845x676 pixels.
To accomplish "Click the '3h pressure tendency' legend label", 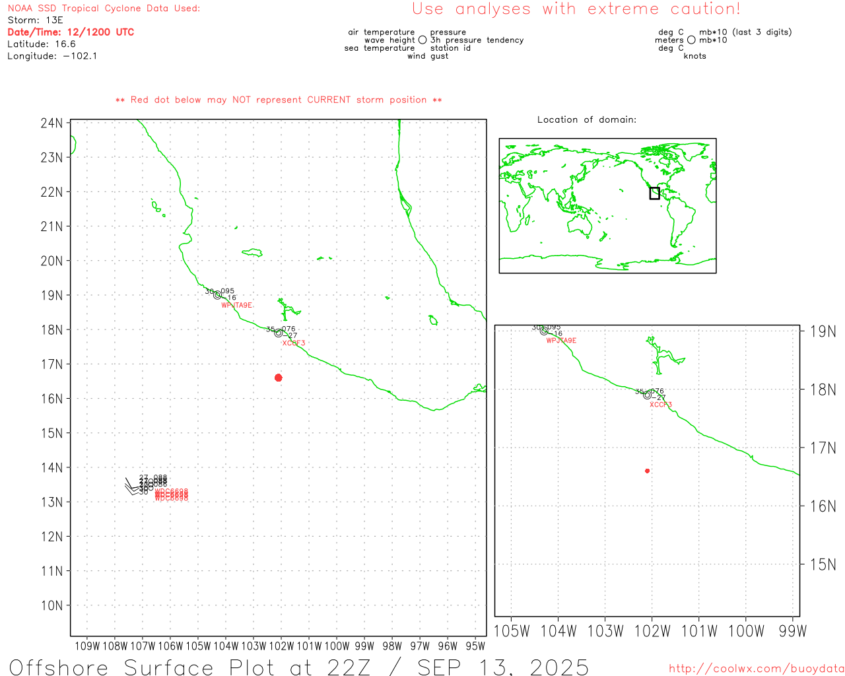I will tap(477, 40).
